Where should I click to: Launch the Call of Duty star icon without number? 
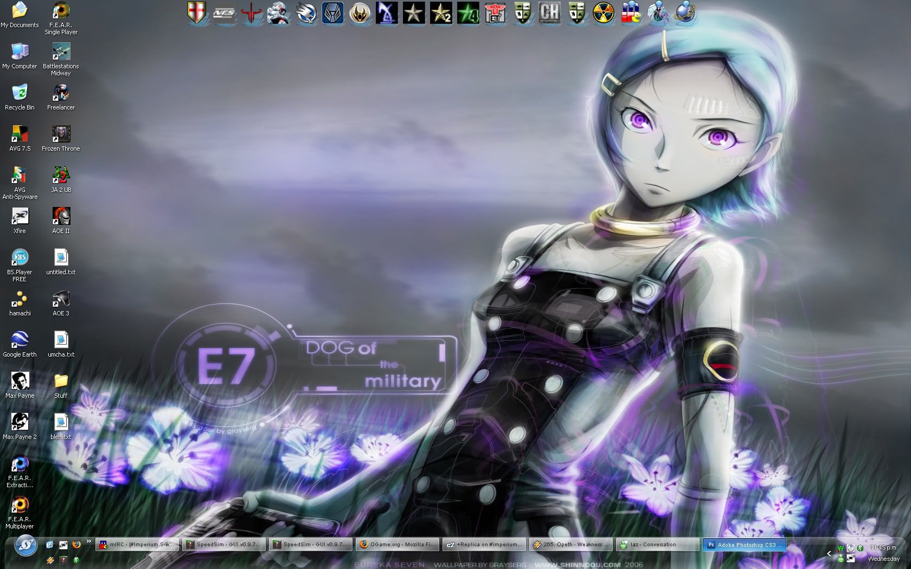point(414,12)
